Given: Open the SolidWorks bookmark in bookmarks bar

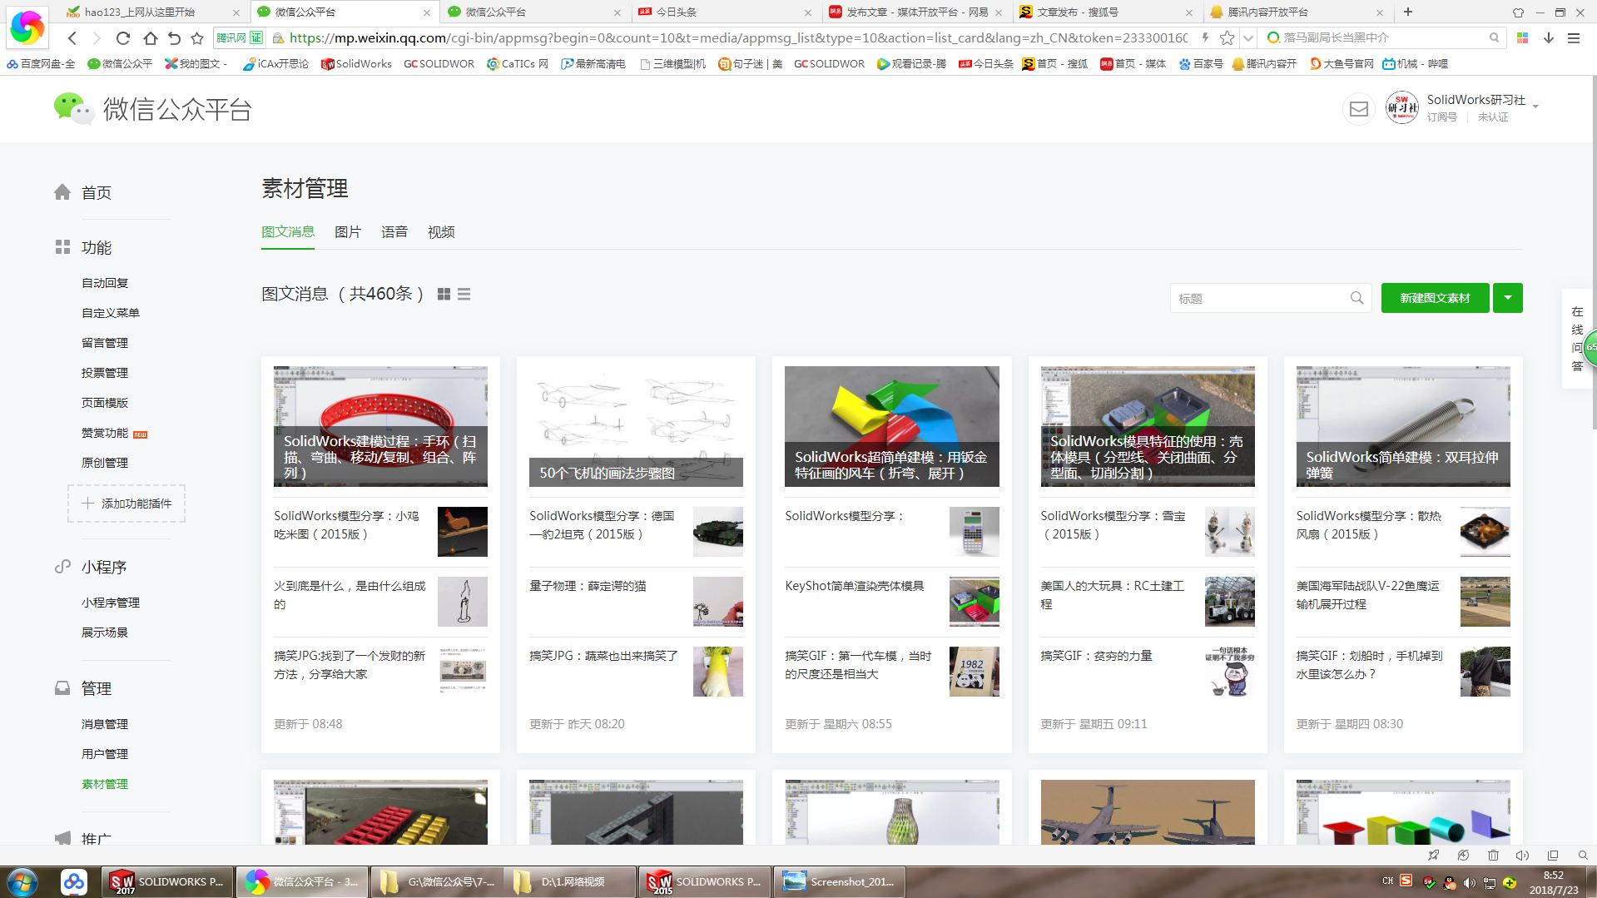Looking at the screenshot, I should point(356,64).
